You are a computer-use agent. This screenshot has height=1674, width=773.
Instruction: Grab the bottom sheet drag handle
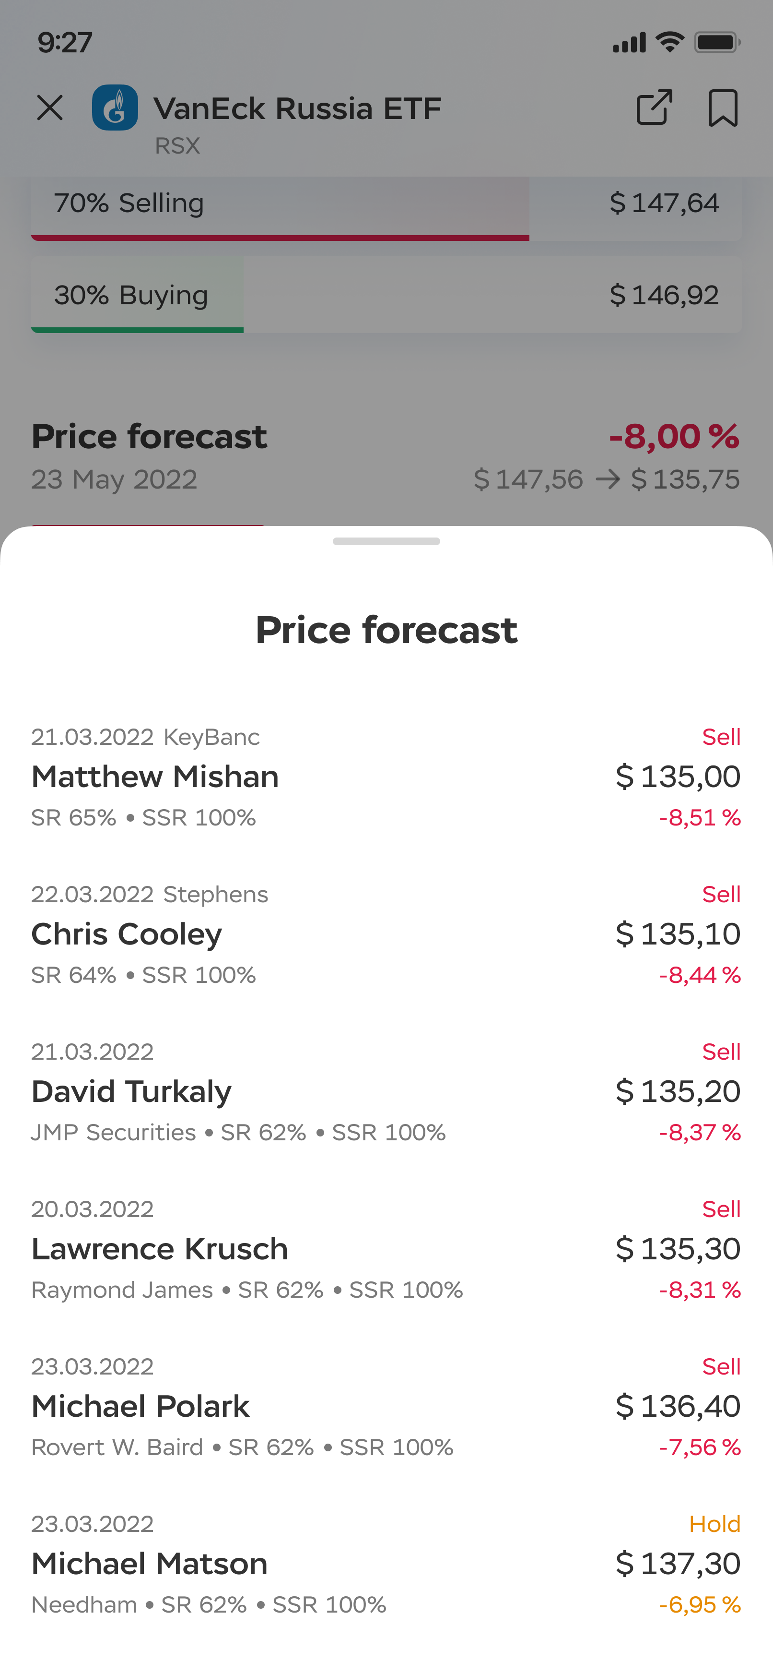tap(386, 541)
